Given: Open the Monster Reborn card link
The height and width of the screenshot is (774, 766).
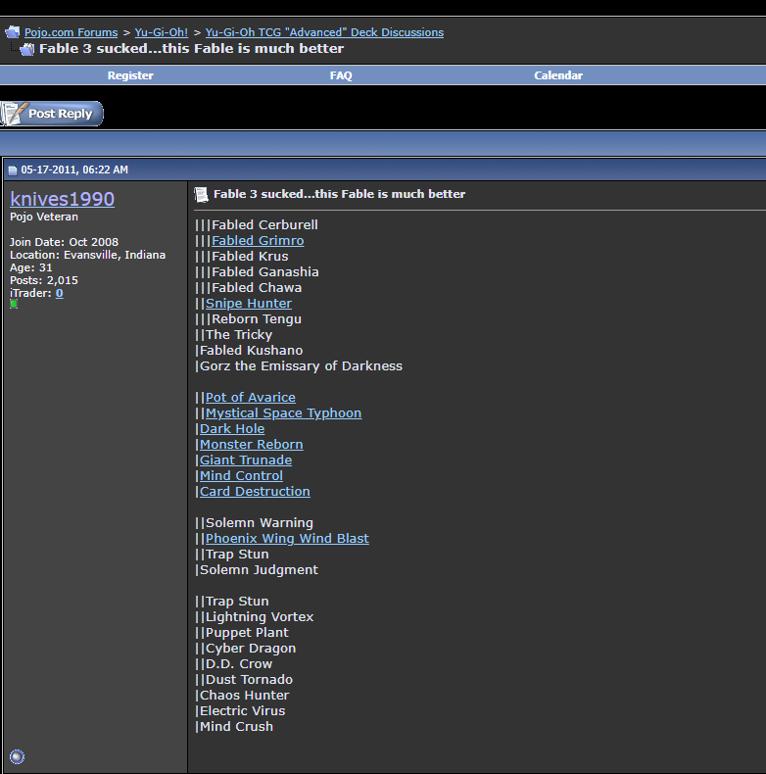Looking at the screenshot, I should point(251,444).
